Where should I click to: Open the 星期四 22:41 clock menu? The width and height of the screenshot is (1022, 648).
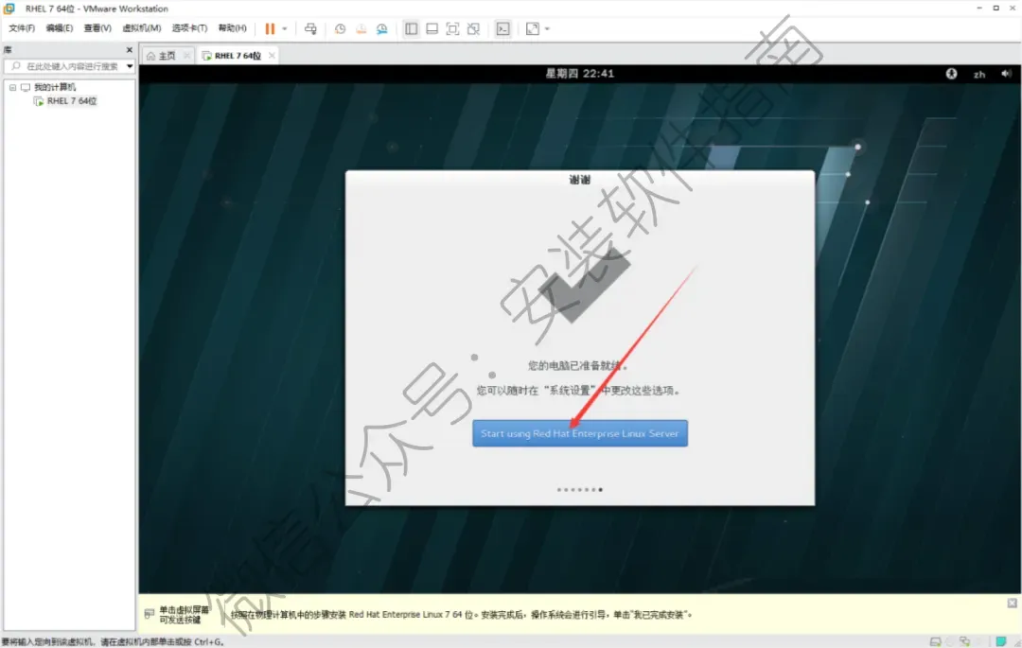click(579, 74)
